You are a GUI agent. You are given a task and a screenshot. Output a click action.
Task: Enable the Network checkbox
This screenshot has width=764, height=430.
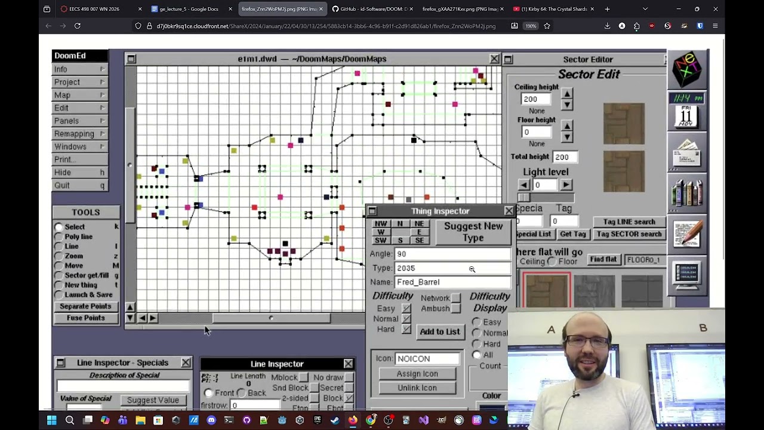(x=456, y=298)
